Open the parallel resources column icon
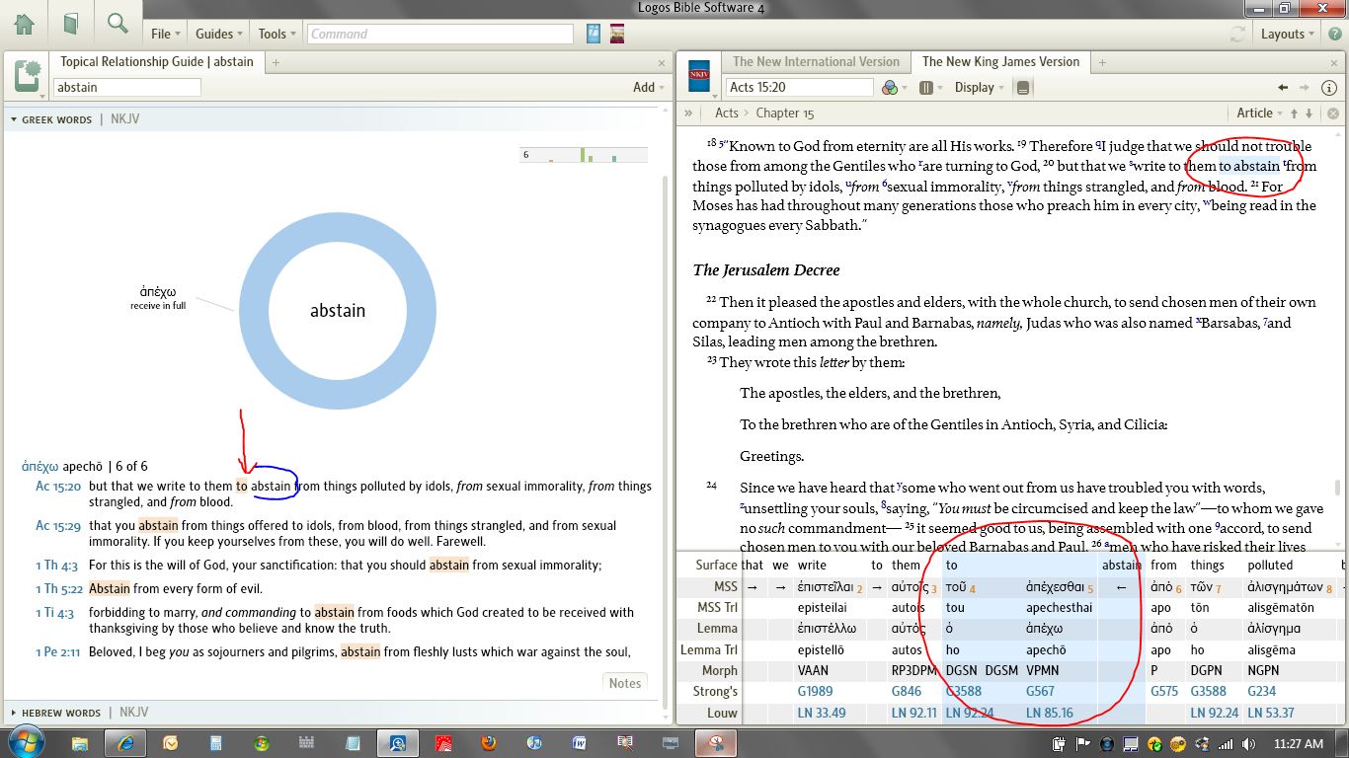This screenshot has height=758, width=1349. (928, 87)
